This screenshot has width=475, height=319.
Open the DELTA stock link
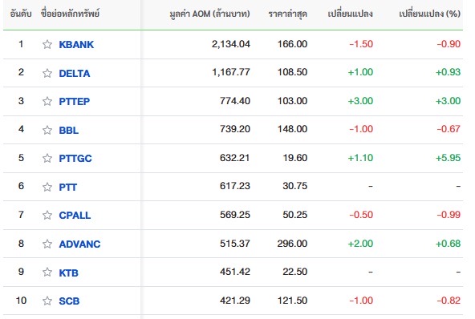75,73
